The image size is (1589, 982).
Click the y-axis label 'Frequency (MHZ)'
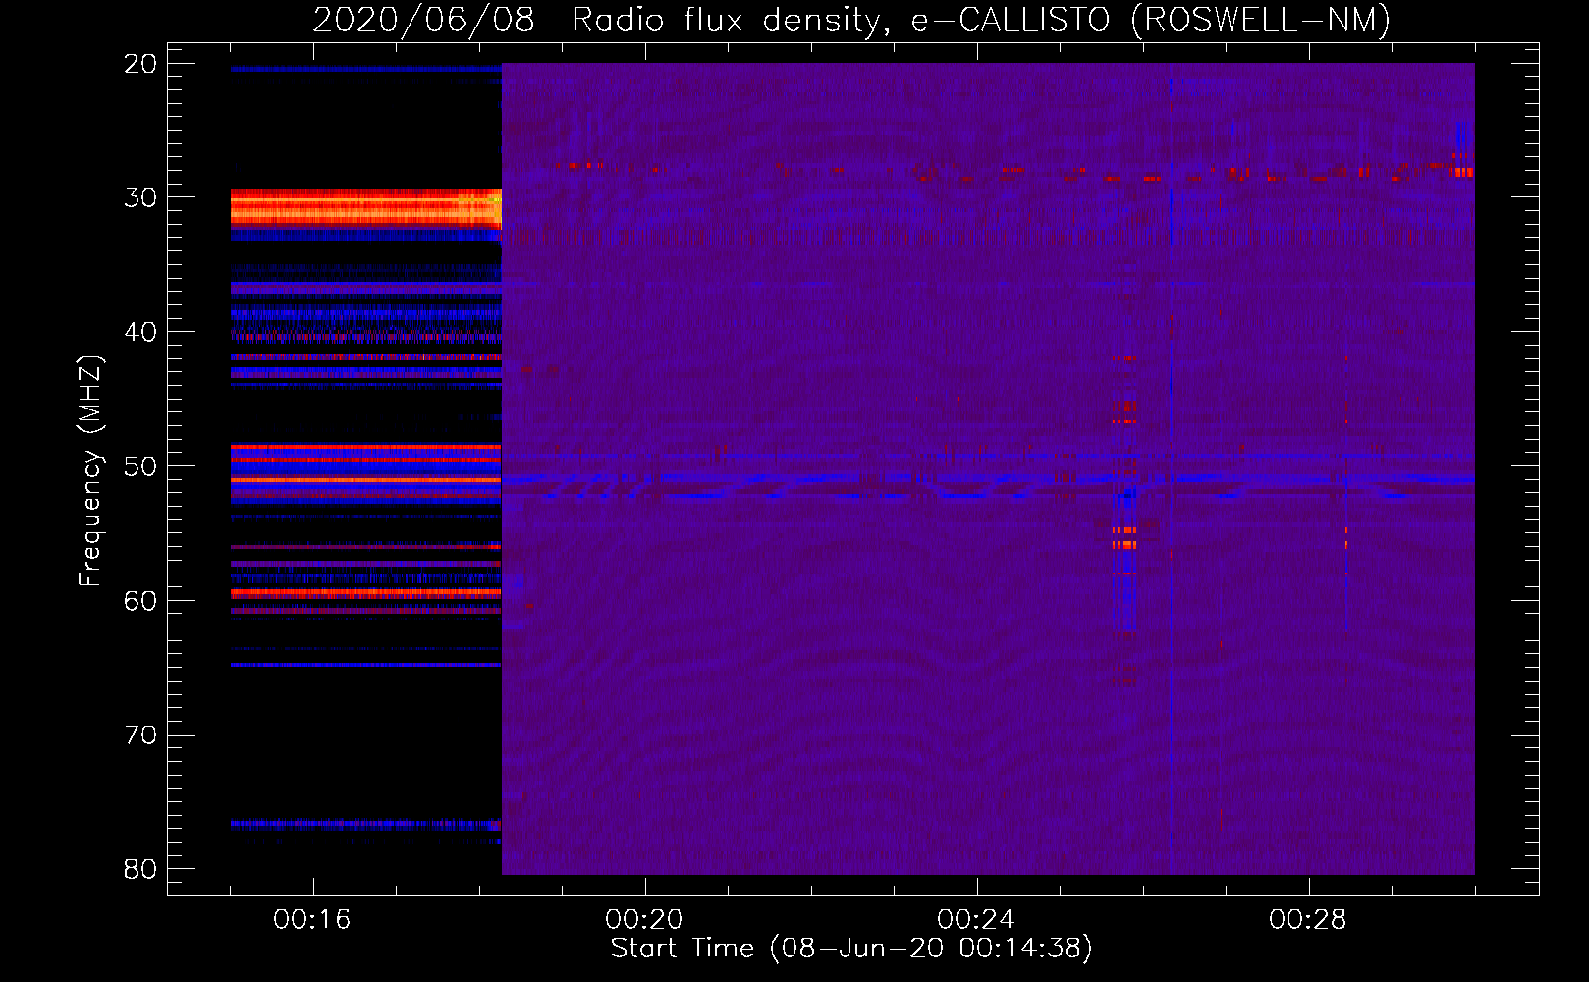(x=90, y=471)
